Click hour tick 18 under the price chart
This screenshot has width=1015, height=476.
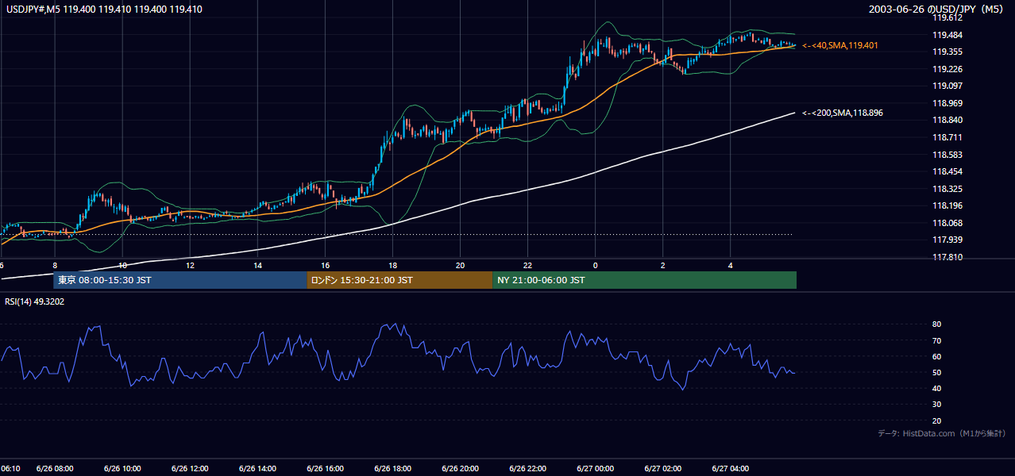392,265
